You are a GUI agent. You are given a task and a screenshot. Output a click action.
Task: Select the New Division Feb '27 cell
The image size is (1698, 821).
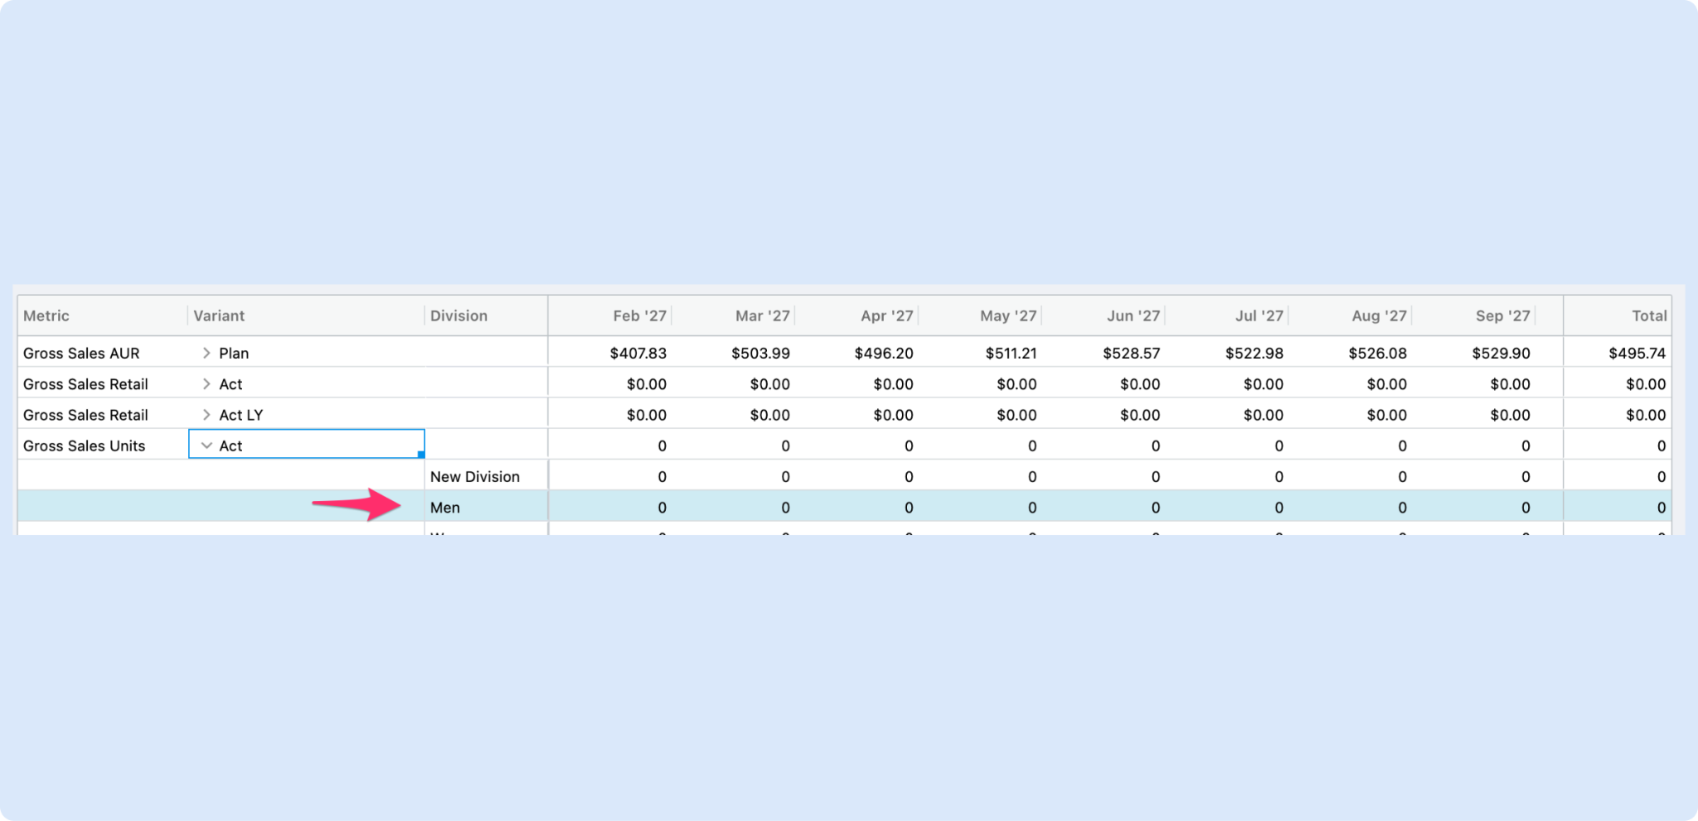[x=609, y=477]
